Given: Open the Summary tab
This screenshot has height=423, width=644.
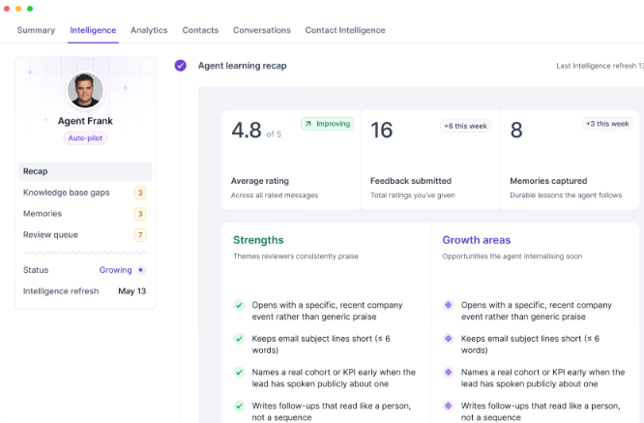Looking at the screenshot, I should [36, 30].
